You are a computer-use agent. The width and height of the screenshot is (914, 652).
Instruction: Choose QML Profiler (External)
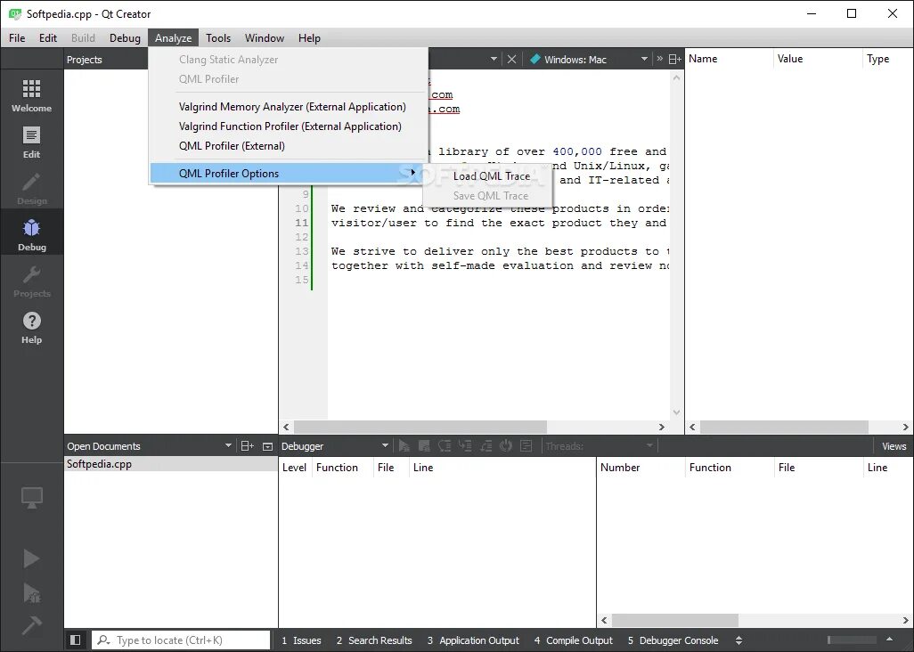(289, 146)
